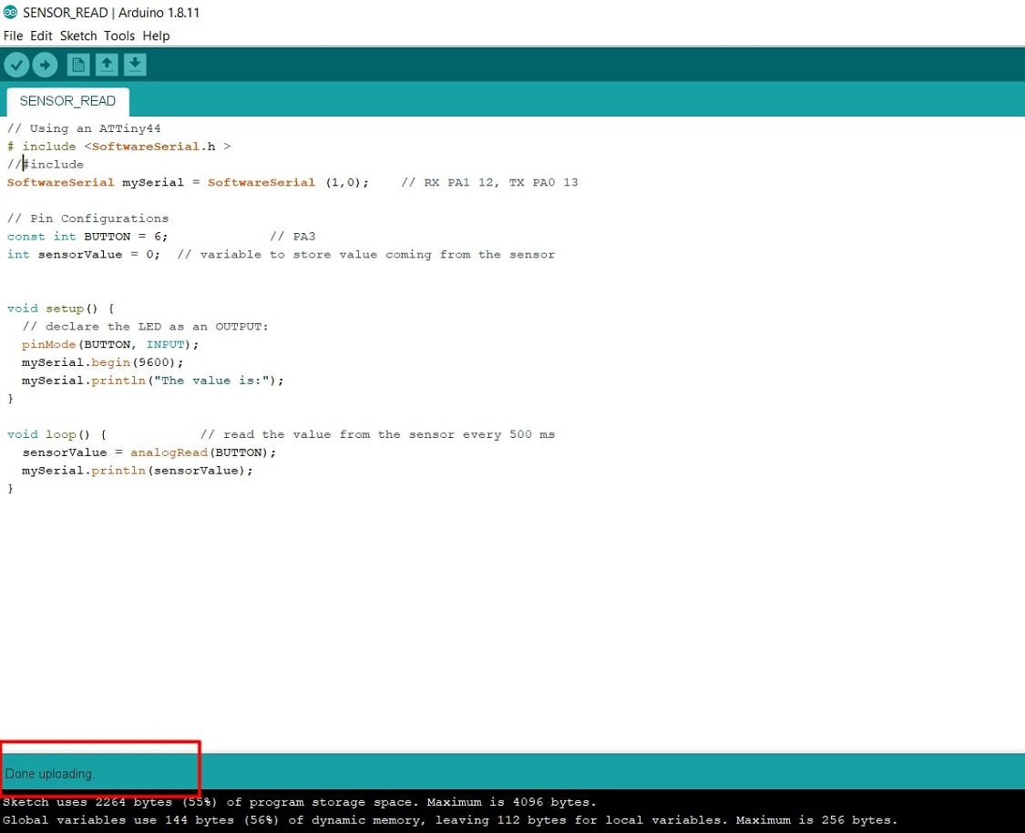The image size is (1025, 833).
Task: Click the Verify sketch checkmark icon
Action: point(17,65)
